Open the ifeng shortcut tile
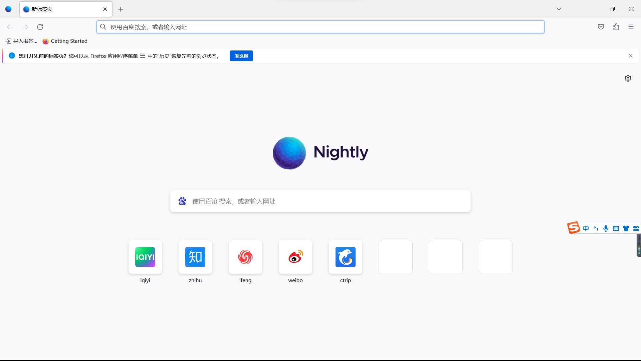The image size is (641, 361). click(x=245, y=257)
